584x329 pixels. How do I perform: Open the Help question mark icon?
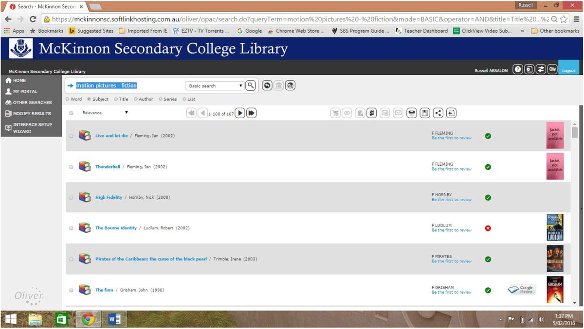[518, 70]
